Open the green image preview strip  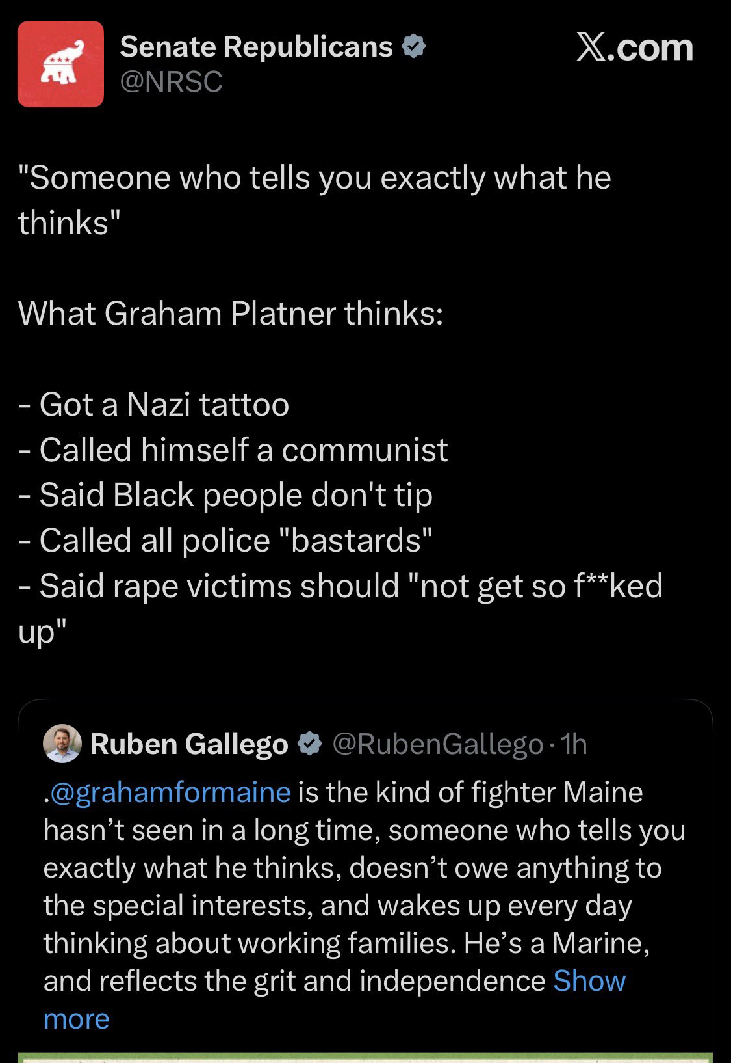coord(365,1057)
